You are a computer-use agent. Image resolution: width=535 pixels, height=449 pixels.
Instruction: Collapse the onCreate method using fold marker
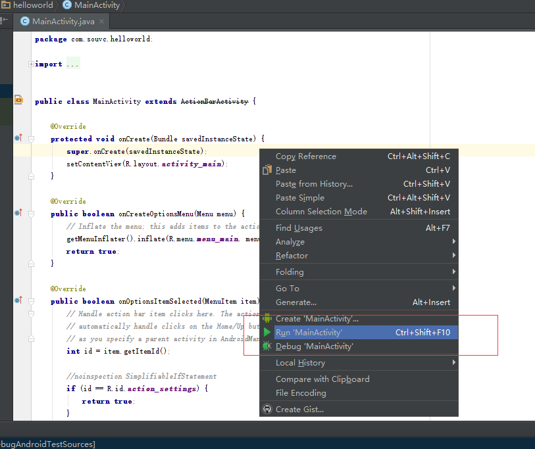(31, 139)
